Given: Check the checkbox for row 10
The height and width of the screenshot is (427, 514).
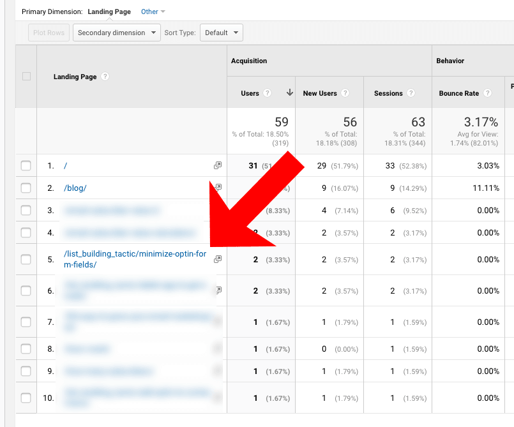Looking at the screenshot, I should coord(26,398).
